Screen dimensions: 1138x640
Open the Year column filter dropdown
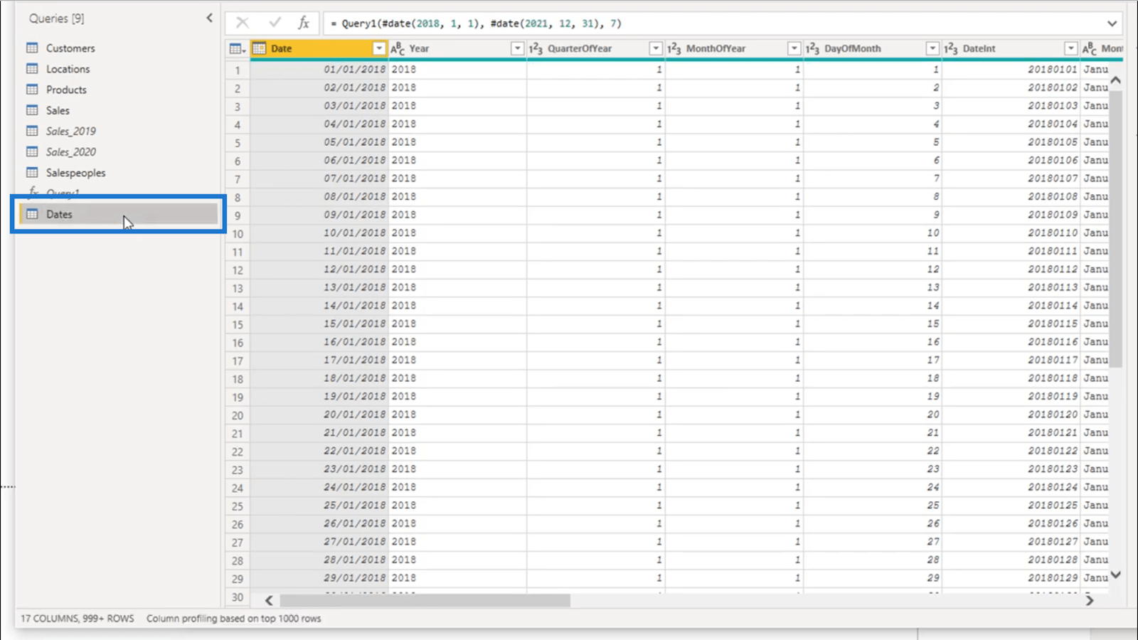(x=517, y=48)
